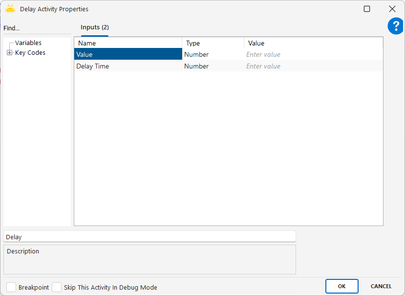Click the CANCEL button
This screenshot has height=296, width=405.
tap(381, 286)
